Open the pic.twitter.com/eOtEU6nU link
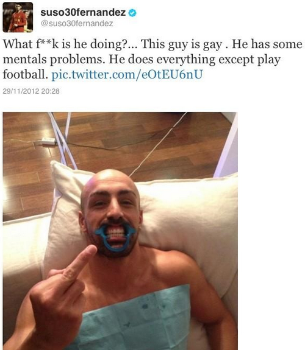 [x=127, y=74]
